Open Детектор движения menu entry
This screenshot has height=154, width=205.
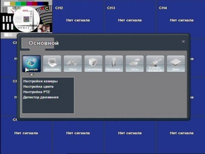pyautogui.click(x=41, y=97)
